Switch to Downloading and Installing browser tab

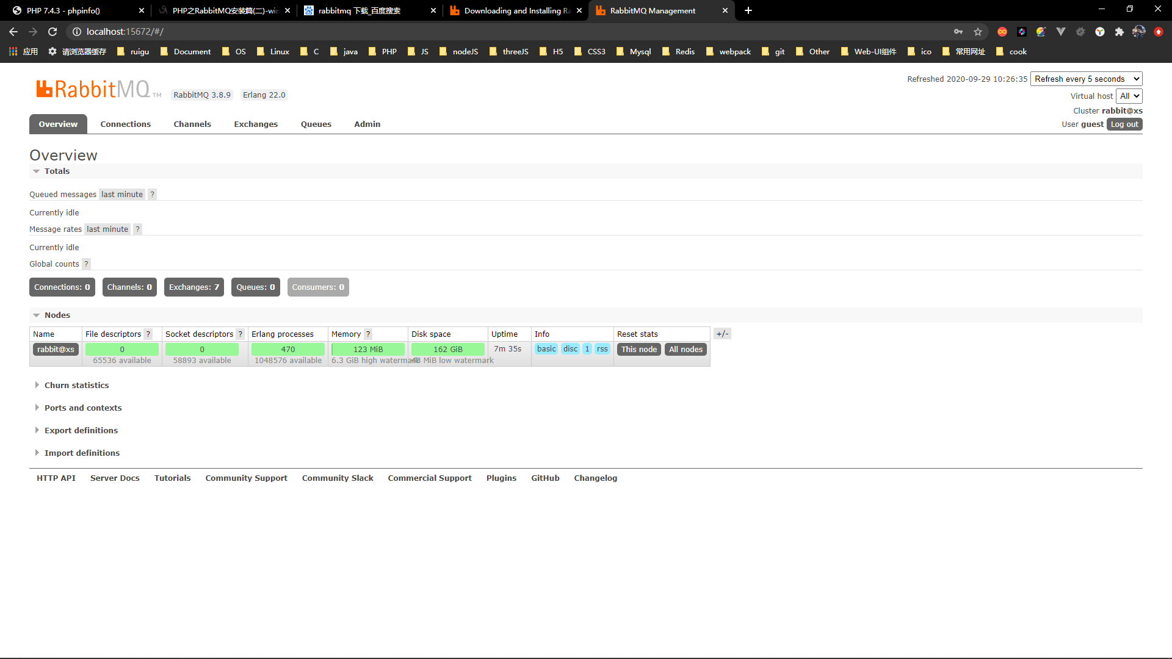pos(516,10)
